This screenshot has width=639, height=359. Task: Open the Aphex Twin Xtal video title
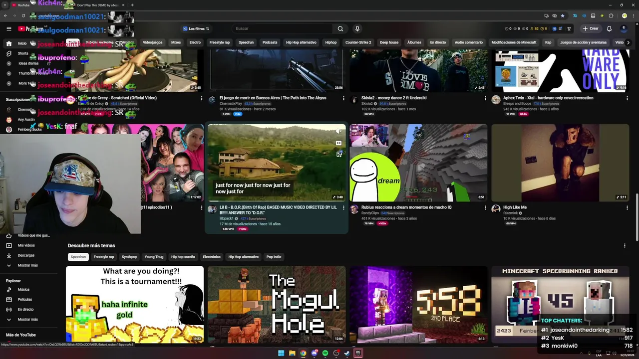548,98
